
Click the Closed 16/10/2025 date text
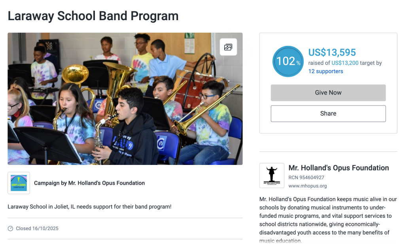(x=37, y=229)
